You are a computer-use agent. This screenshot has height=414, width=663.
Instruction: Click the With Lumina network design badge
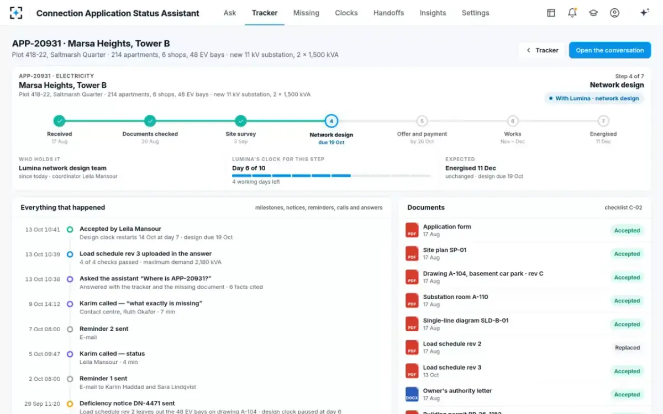click(x=594, y=98)
